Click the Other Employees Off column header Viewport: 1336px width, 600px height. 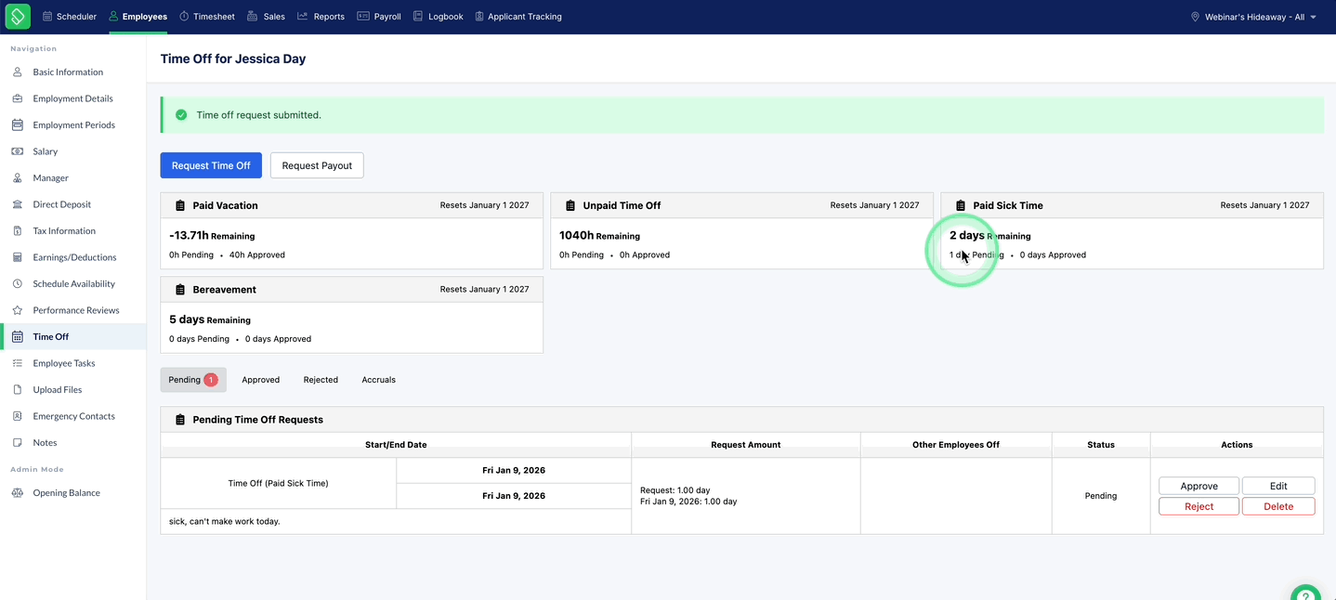tap(956, 445)
